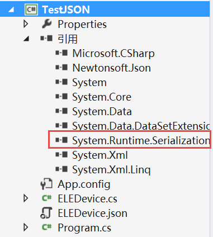Collapse the 引用 references folder
Screen dimensions: 213x237
[x=26, y=39]
